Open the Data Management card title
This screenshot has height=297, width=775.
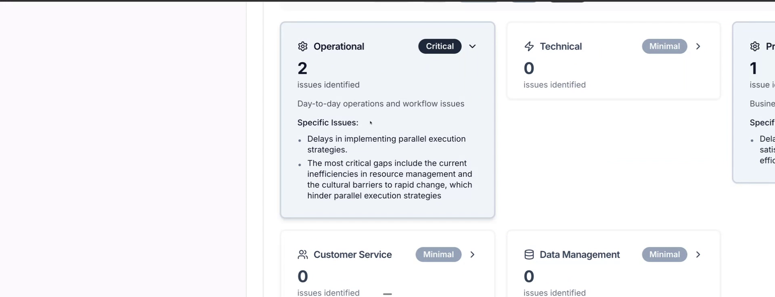(579, 255)
